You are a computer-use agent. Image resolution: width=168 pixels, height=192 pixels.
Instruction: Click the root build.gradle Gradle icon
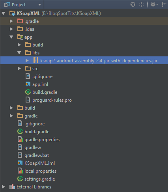(20, 131)
